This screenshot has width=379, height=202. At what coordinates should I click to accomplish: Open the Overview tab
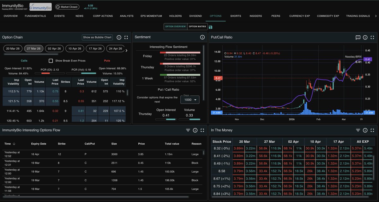click(11, 16)
